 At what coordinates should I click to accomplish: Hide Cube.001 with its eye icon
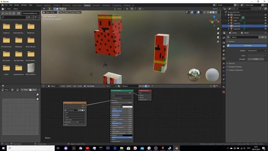(x=265, y=23)
